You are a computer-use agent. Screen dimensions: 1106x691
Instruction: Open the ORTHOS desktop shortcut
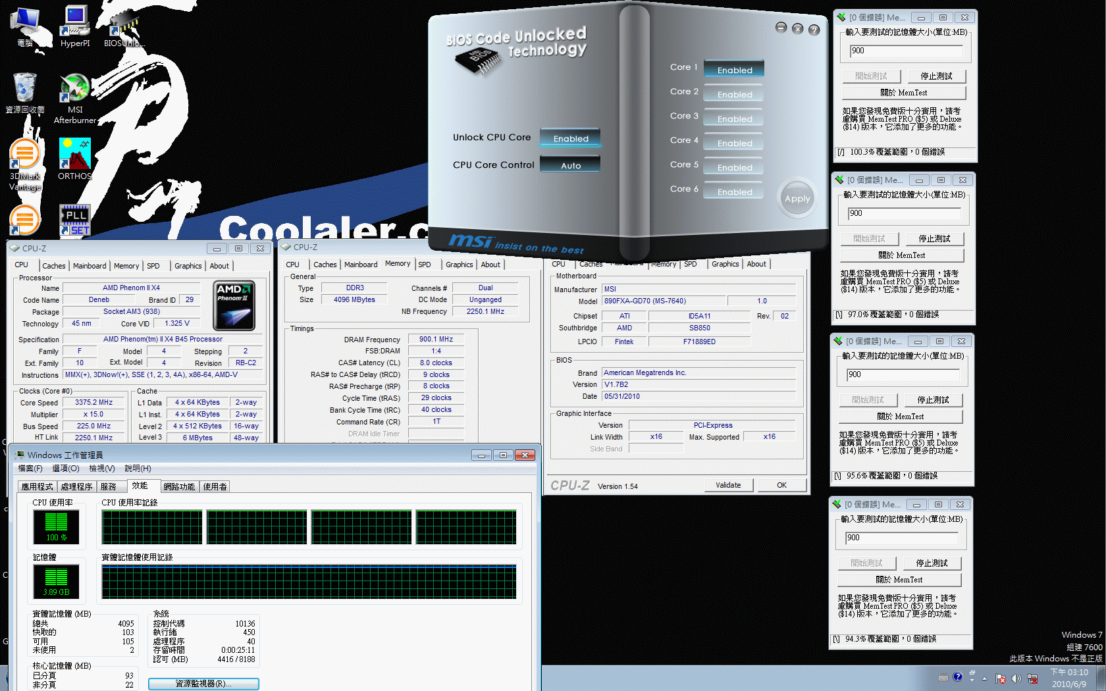(74, 159)
